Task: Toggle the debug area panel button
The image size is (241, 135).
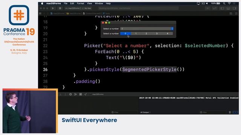Action: pos(229,8)
